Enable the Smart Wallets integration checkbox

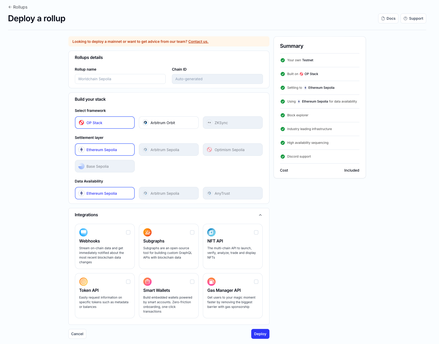pos(192,282)
